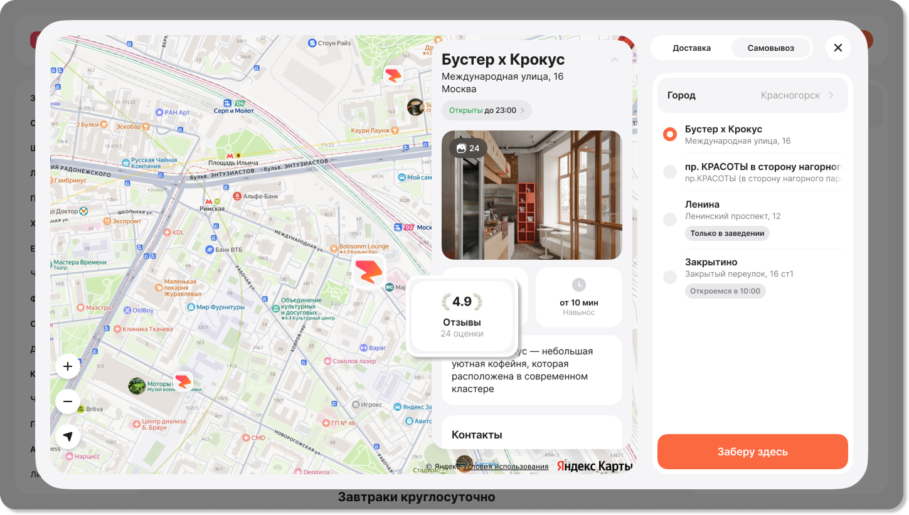Click the Стоун Райз map marker
Screen dimensions: 909x515
[312, 43]
